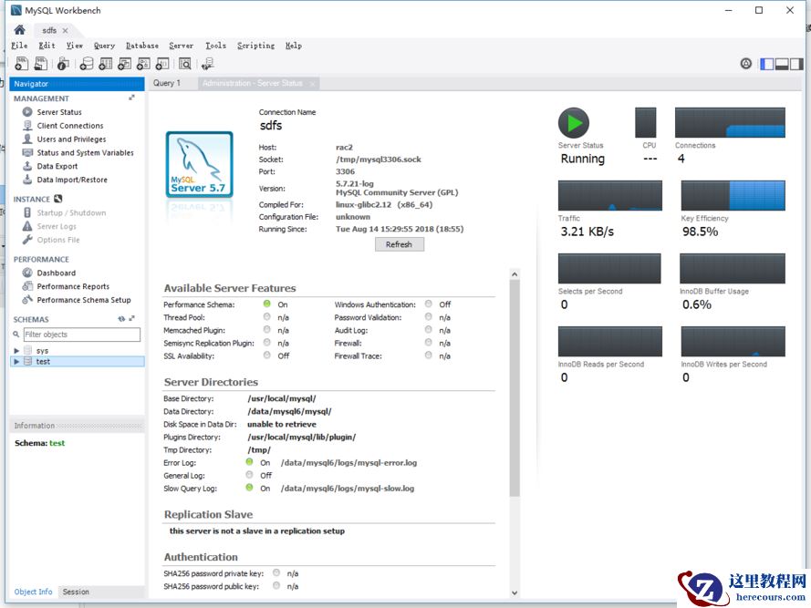811x608 pixels.
Task: Click the new SQL tab toolbar icon
Action: (21, 64)
